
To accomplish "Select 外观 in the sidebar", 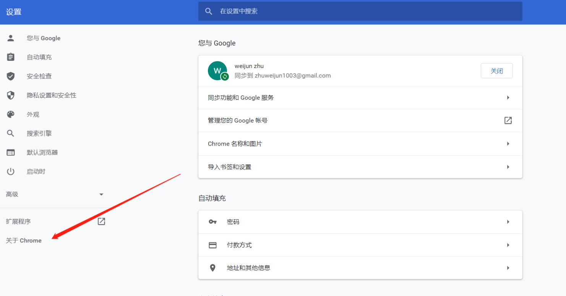I will coord(33,114).
